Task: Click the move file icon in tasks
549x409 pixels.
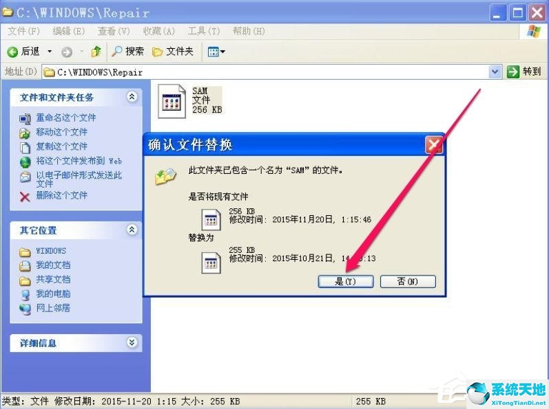Action: (x=25, y=133)
